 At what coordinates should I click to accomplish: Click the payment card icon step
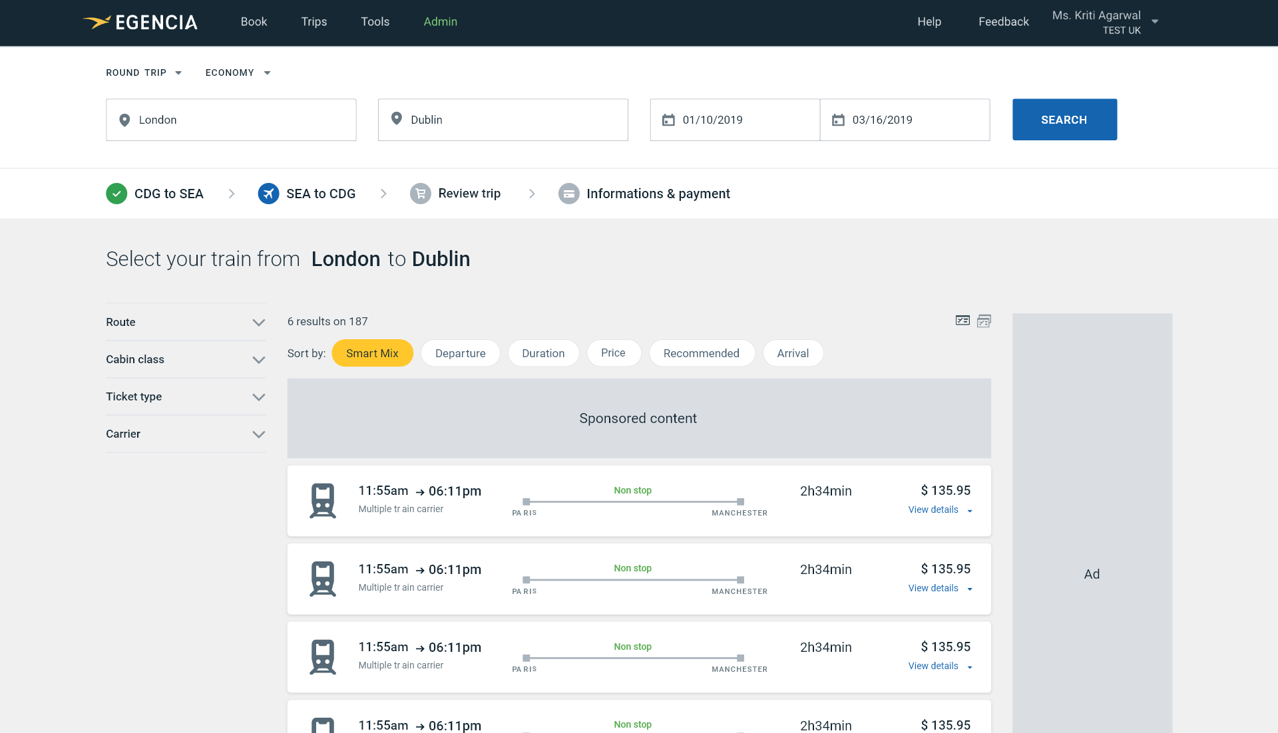pos(568,194)
